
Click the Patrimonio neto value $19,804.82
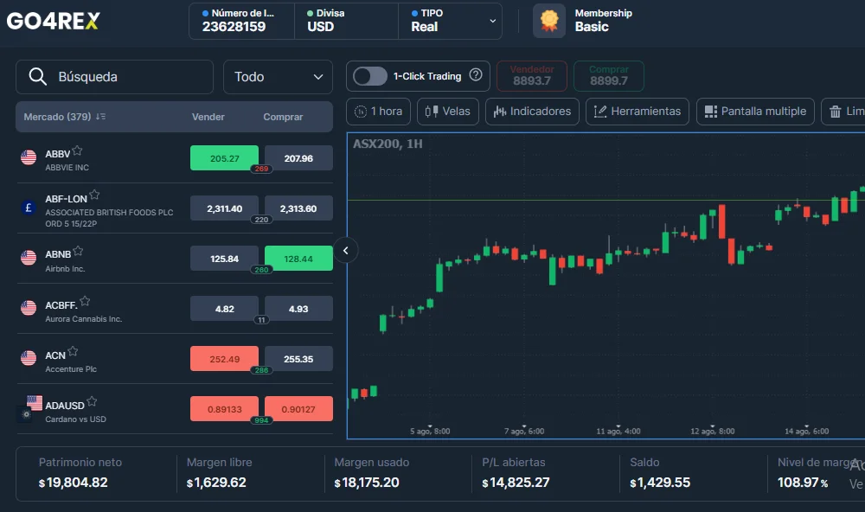(x=73, y=483)
